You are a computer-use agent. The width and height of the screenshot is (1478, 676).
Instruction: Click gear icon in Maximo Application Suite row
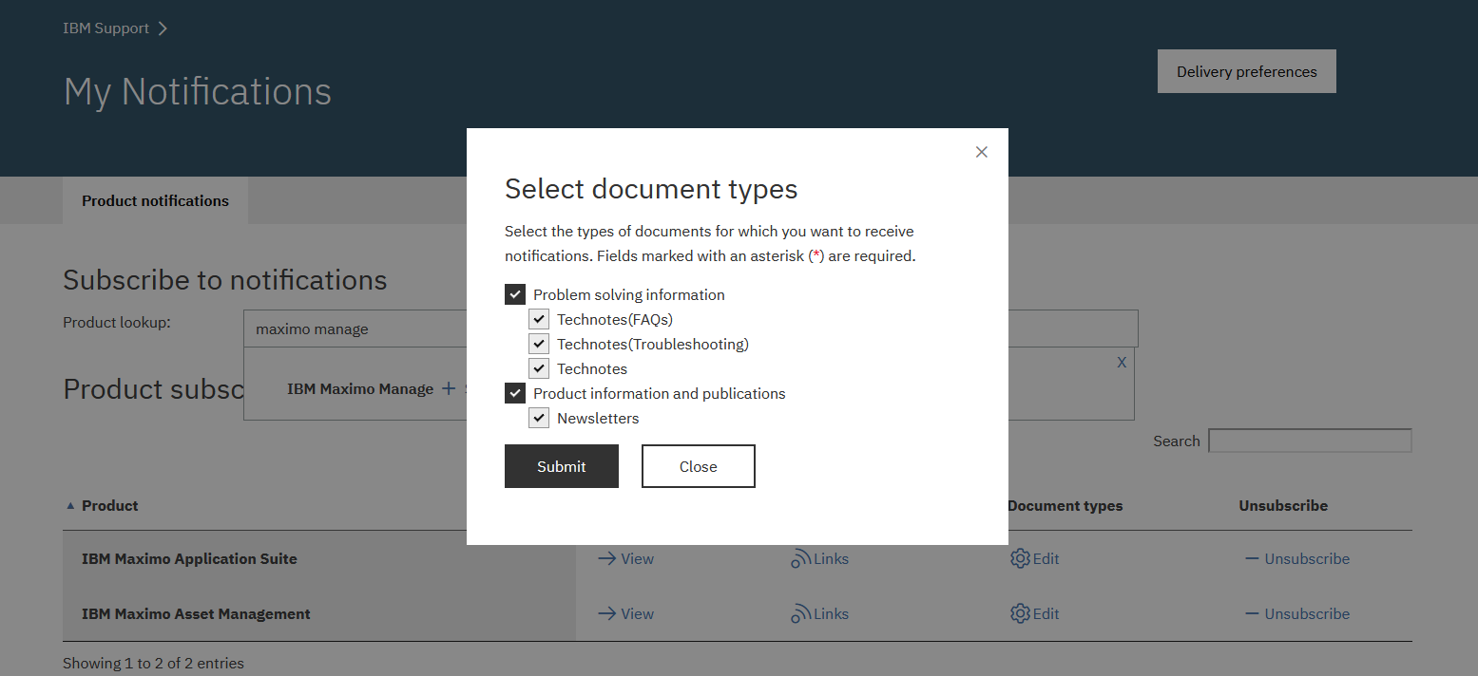(1020, 558)
